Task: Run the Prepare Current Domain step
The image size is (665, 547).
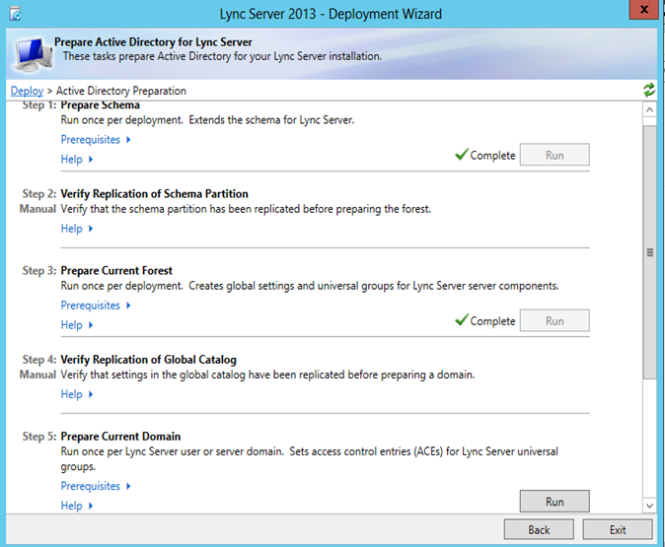Action: (554, 501)
